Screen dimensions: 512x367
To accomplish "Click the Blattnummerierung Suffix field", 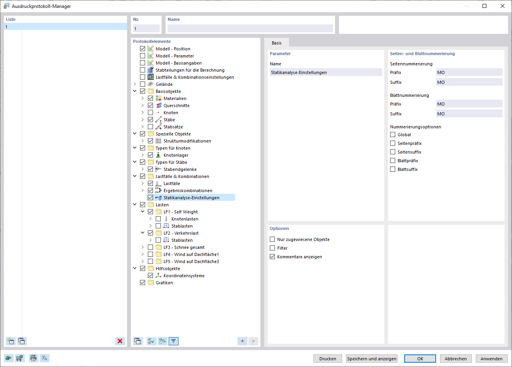I will pos(469,114).
